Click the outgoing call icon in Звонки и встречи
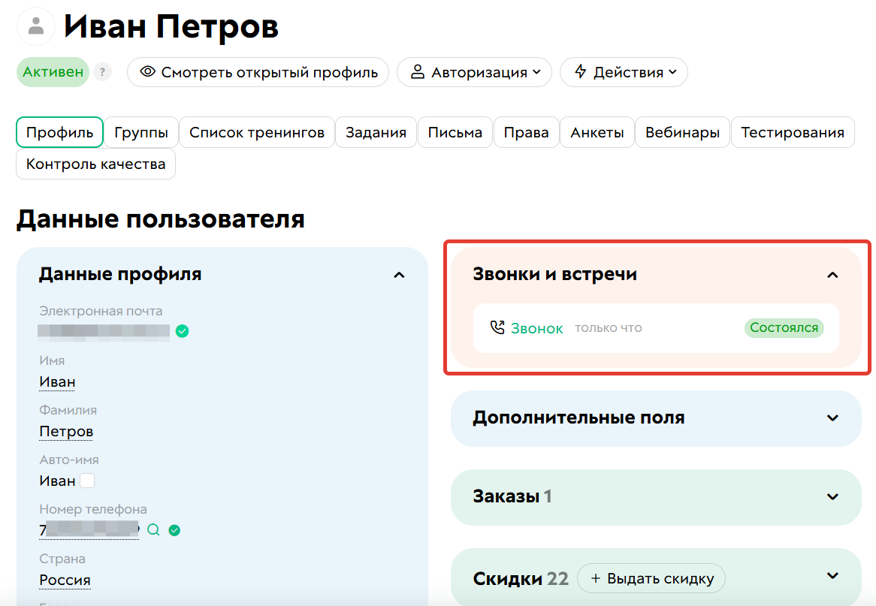The image size is (876, 606). click(x=497, y=327)
